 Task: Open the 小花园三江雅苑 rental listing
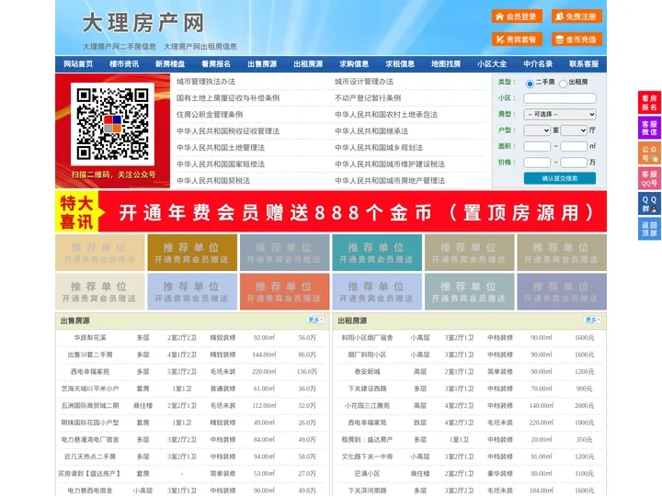click(x=367, y=405)
